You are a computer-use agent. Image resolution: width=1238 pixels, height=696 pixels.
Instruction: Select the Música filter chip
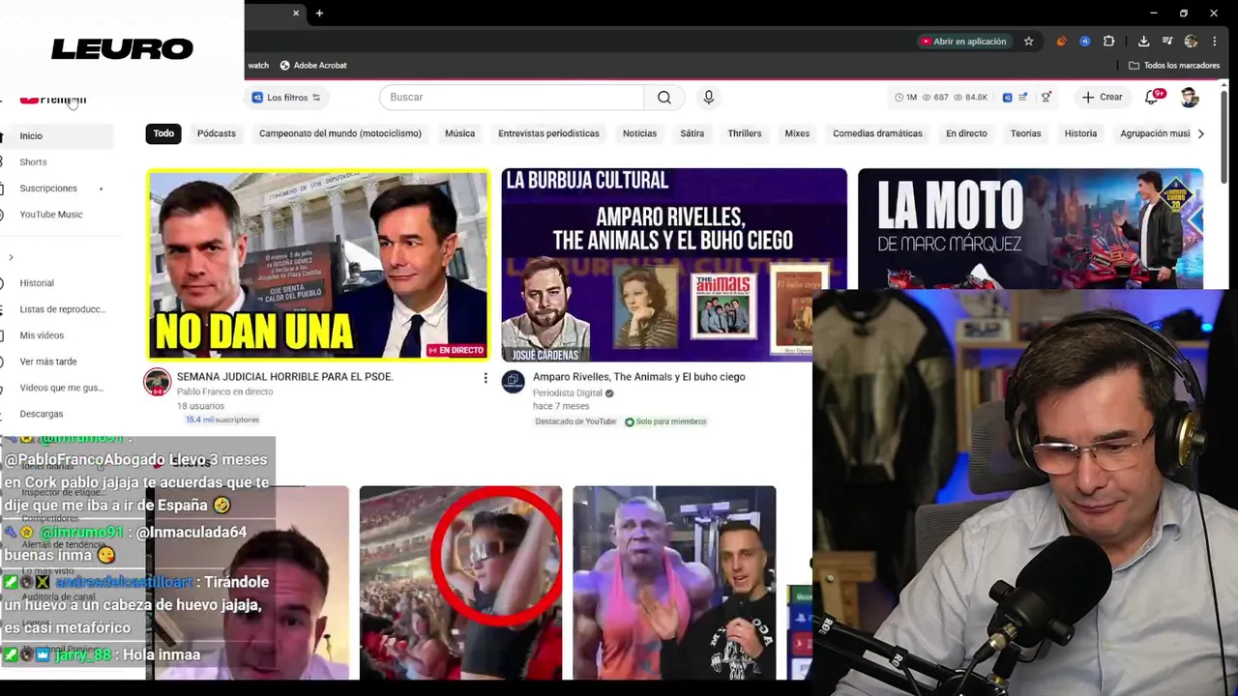[x=459, y=133]
